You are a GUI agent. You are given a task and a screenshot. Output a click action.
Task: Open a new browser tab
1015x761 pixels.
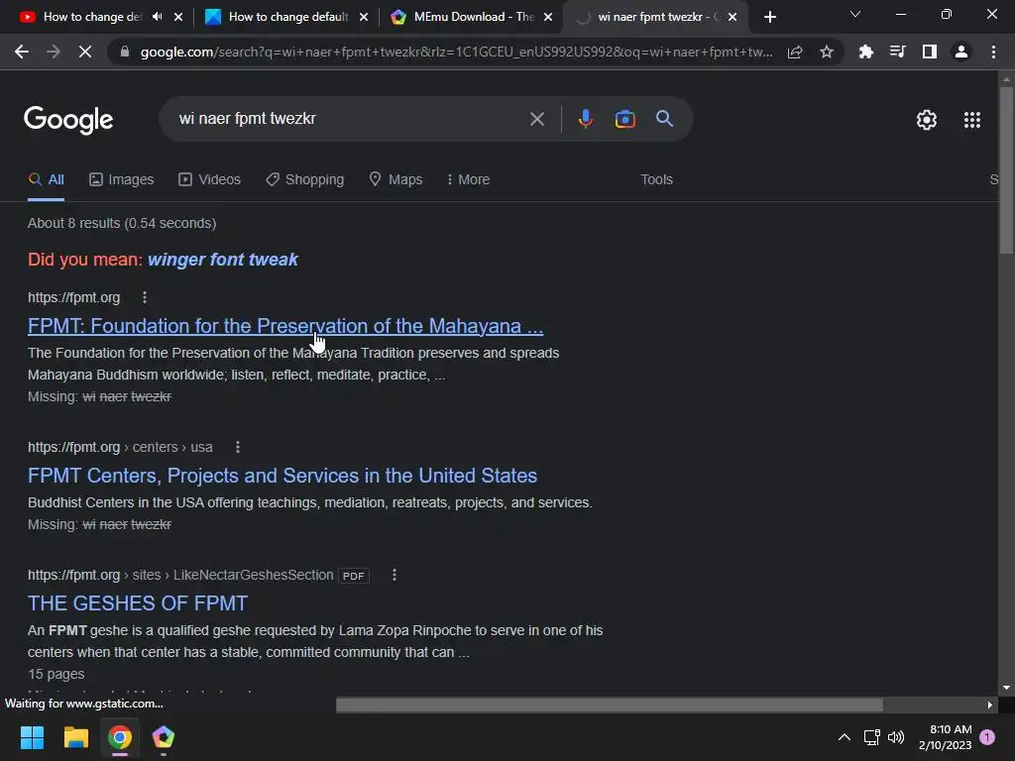tap(769, 17)
